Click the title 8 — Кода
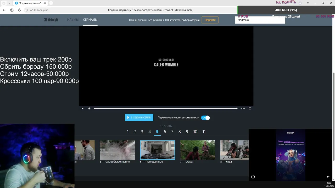Screen dimensions: 335x188 click(x=226, y=162)
